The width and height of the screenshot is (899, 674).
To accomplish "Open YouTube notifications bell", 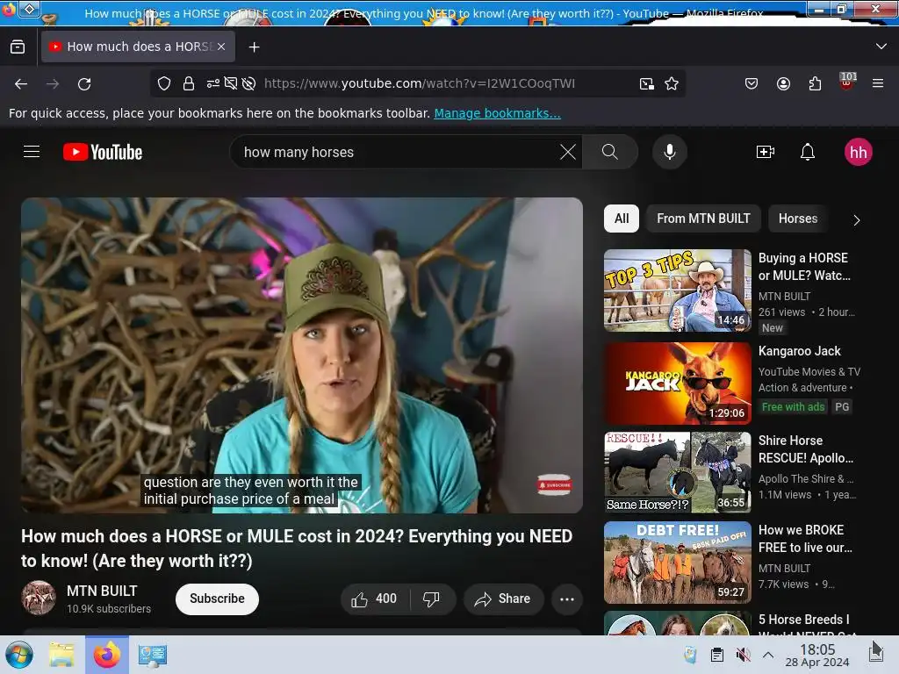I will click(808, 152).
